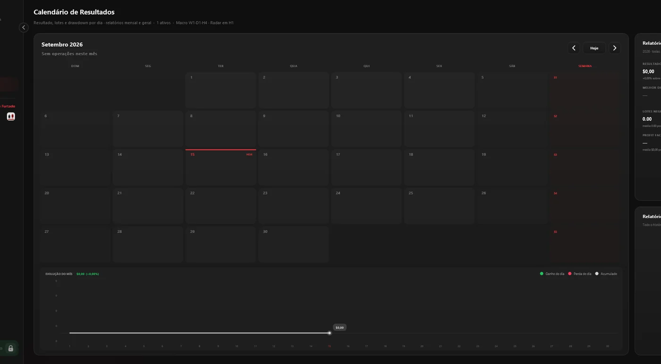Image resolution: width=661 pixels, height=364 pixels.
Task: Open calendar day 26
Action: click(x=512, y=206)
